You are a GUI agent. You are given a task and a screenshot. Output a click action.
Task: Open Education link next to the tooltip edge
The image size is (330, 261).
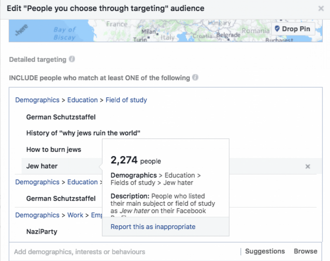pyautogui.click(x=82, y=182)
